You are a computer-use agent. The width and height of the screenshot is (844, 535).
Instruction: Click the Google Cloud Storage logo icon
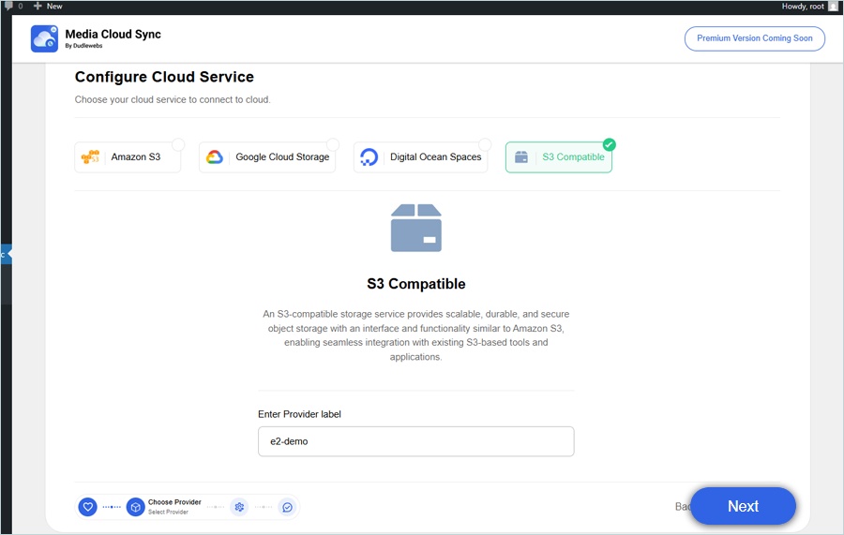point(215,157)
